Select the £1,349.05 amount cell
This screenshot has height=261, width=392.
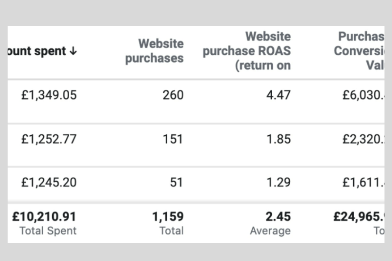coord(49,95)
